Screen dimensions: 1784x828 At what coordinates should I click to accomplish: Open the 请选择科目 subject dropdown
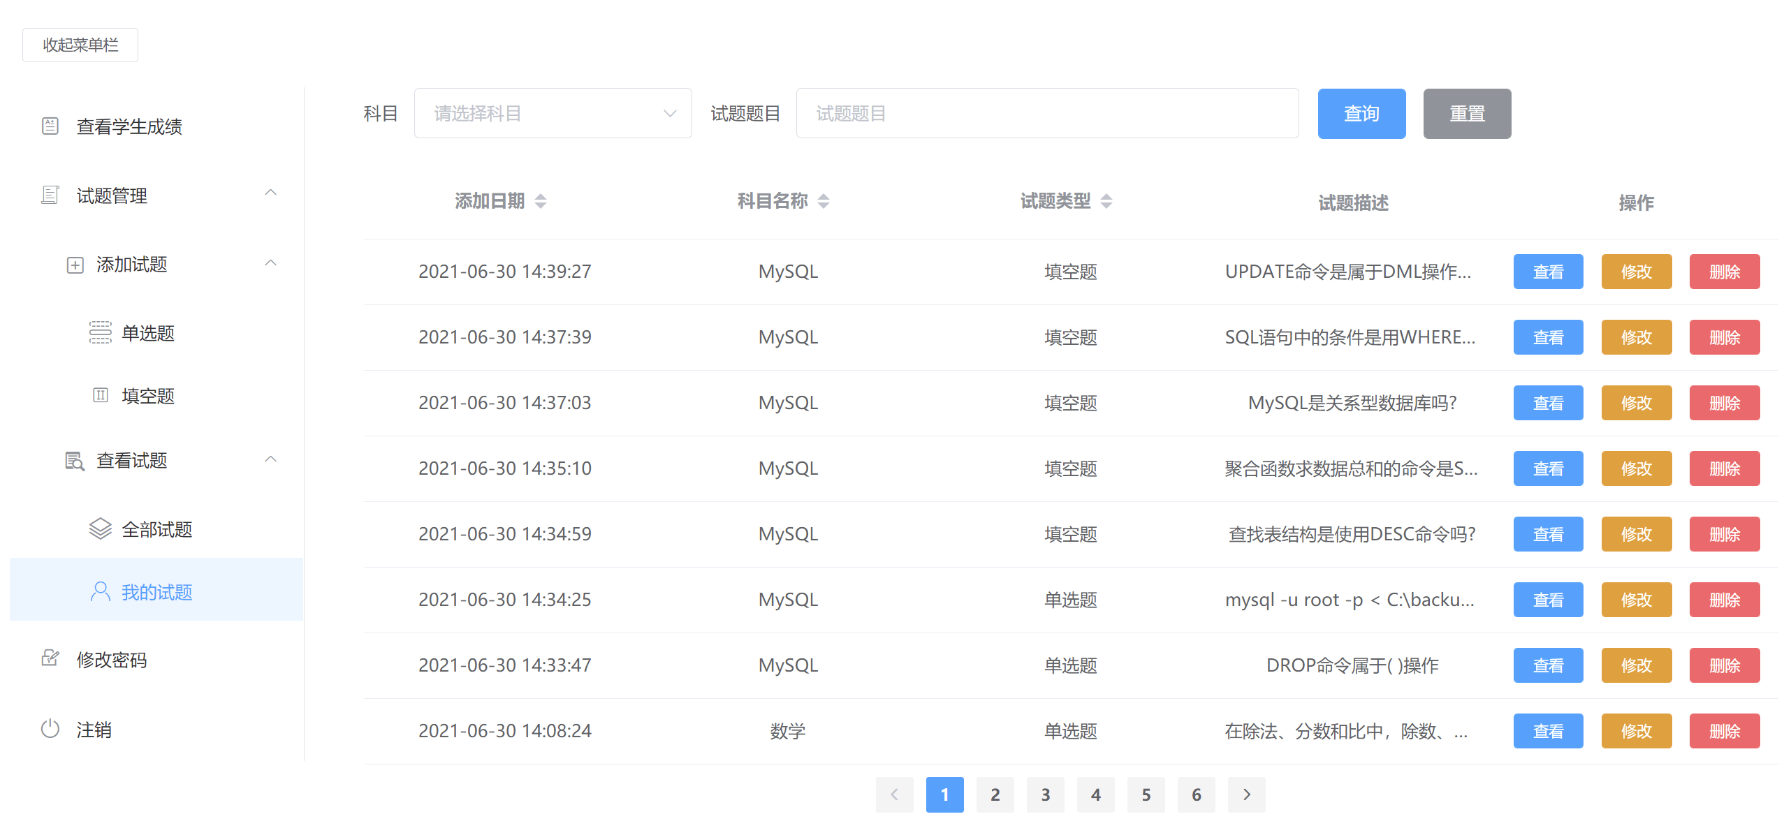553,113
